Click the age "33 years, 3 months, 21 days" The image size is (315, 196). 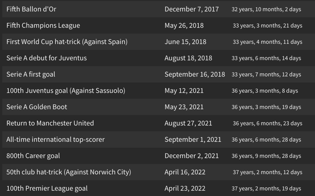[267, 25]
